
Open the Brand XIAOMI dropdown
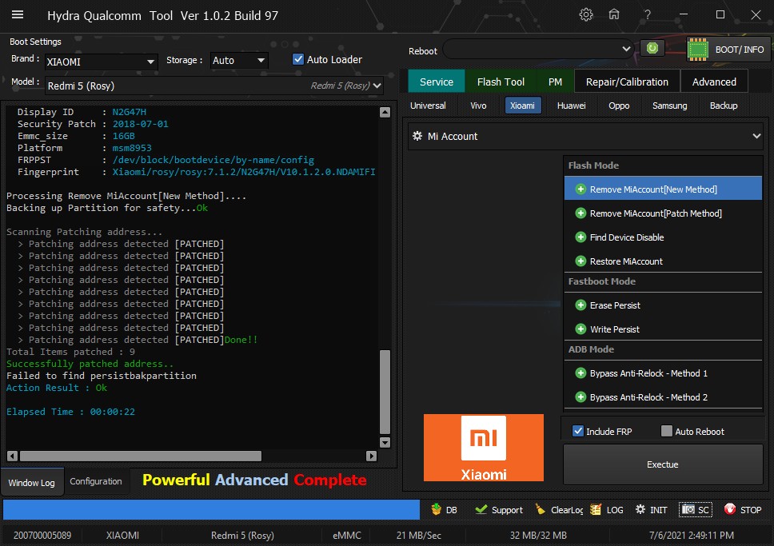click(102, 62)
